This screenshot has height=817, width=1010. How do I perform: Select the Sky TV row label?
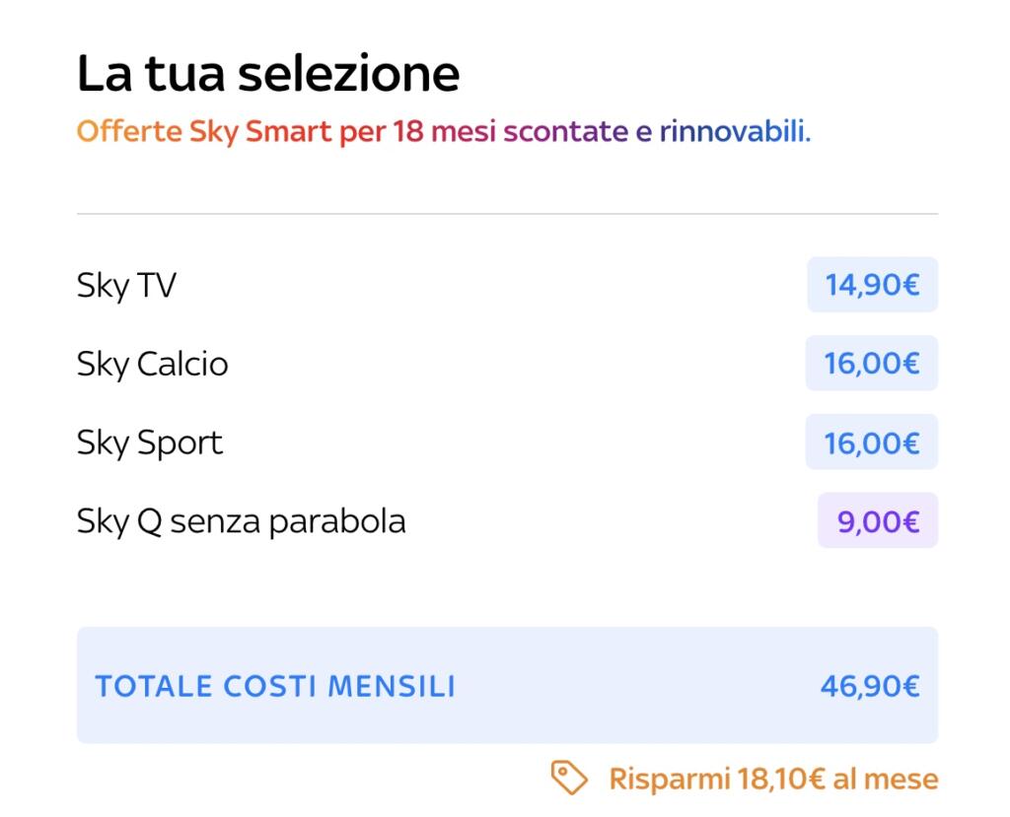click(x=126, y=286)
